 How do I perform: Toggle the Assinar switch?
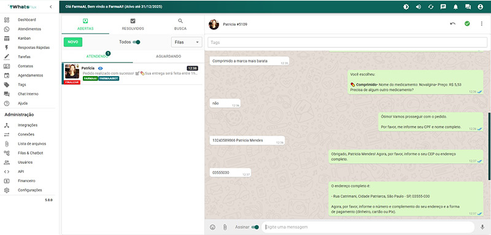[255, 227]
